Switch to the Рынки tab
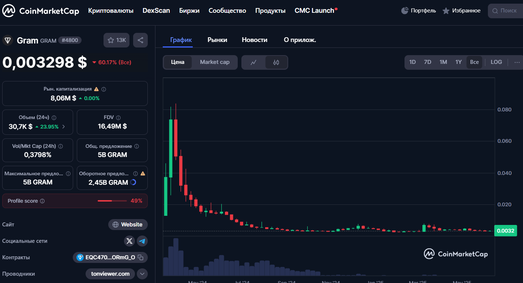Viewport: 523px width, 283px height. click(217, 40)
